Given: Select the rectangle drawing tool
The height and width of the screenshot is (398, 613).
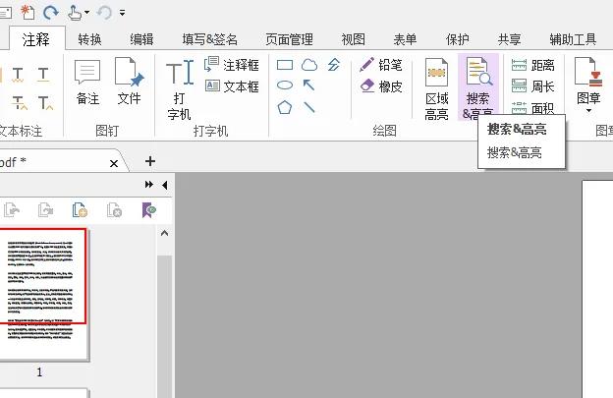Looking at the screenshot, I should tap(285, 65).
